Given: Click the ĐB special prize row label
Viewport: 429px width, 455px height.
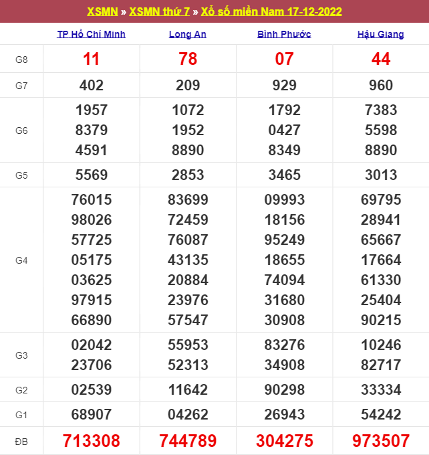Looking at the screenshot, I should click(x=21, y=441).
